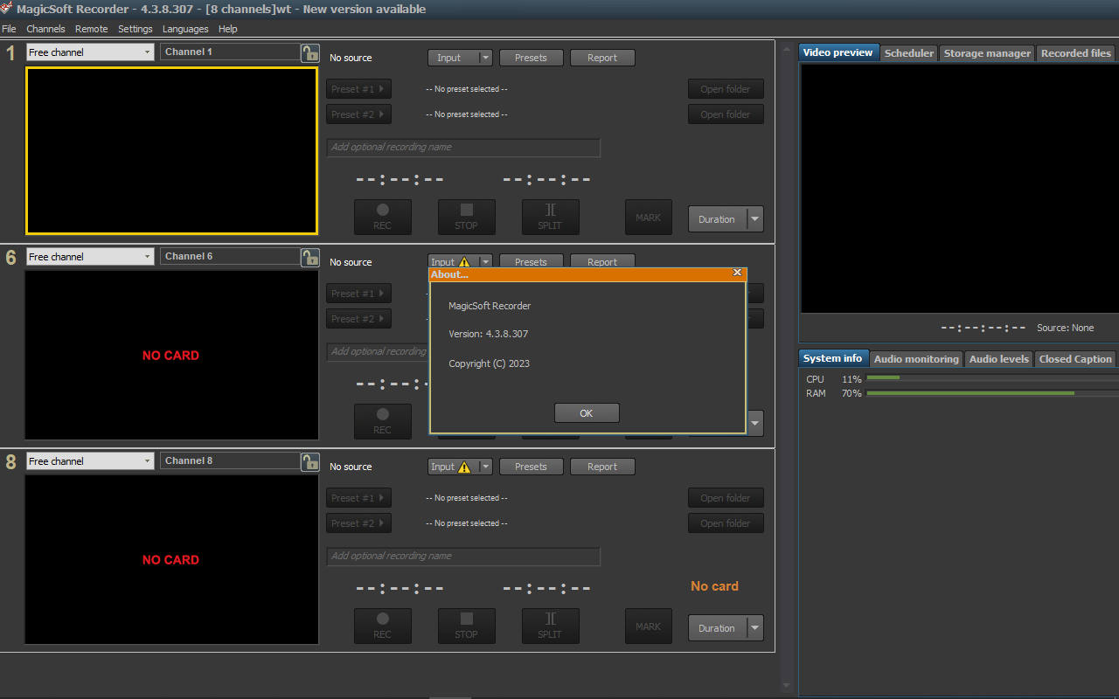Click the MagicSoft Recorder title bar icon
Screen dimensions: 1119x699
tap(8, 9)
